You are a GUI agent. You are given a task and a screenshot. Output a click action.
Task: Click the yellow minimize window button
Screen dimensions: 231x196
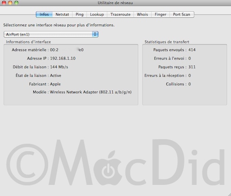coord(10,3)
